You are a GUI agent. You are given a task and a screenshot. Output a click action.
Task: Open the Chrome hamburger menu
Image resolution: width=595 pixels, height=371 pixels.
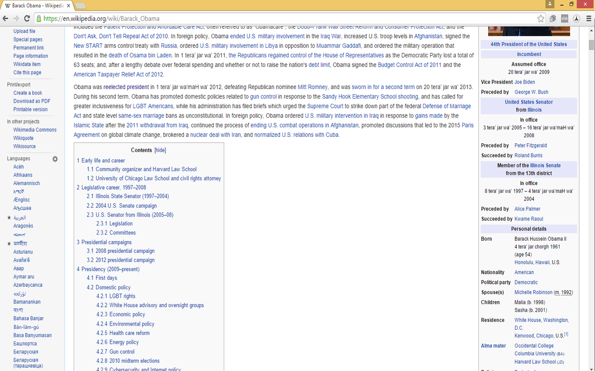pyautogui.click(x=588, y=19)
